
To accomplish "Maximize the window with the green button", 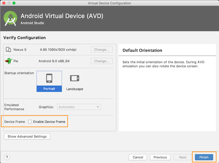I will 14,3.
